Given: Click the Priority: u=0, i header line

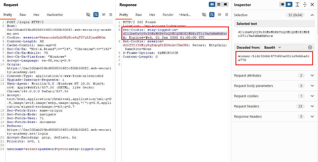Looking at the screenshot, I should [x=23, y=141].
